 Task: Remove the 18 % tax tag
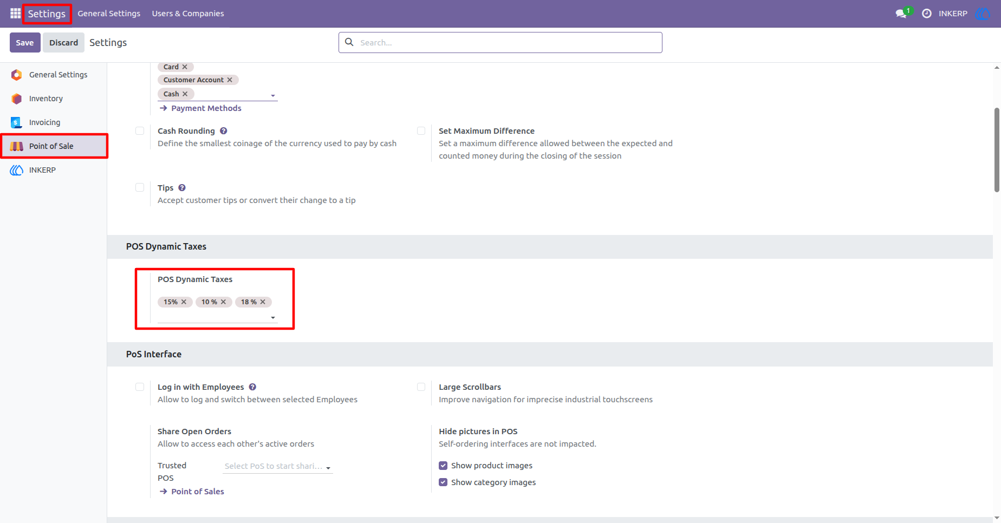click(x=263, y=302)
